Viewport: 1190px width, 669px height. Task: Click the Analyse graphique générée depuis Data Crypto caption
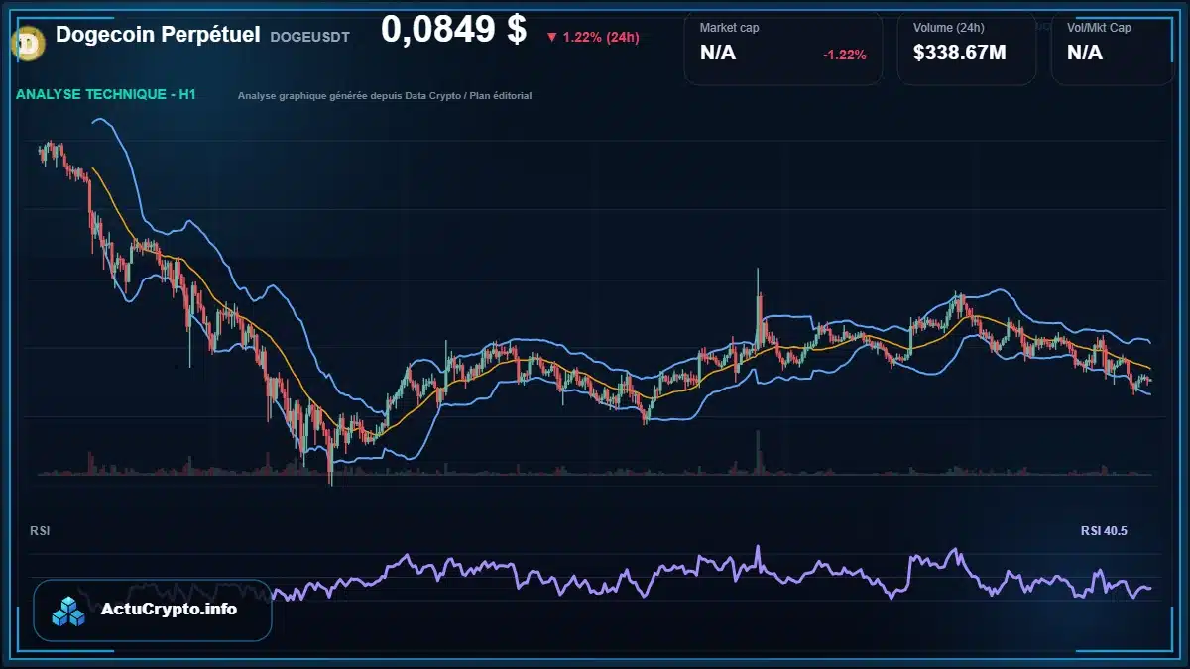(x=385, y=96)
